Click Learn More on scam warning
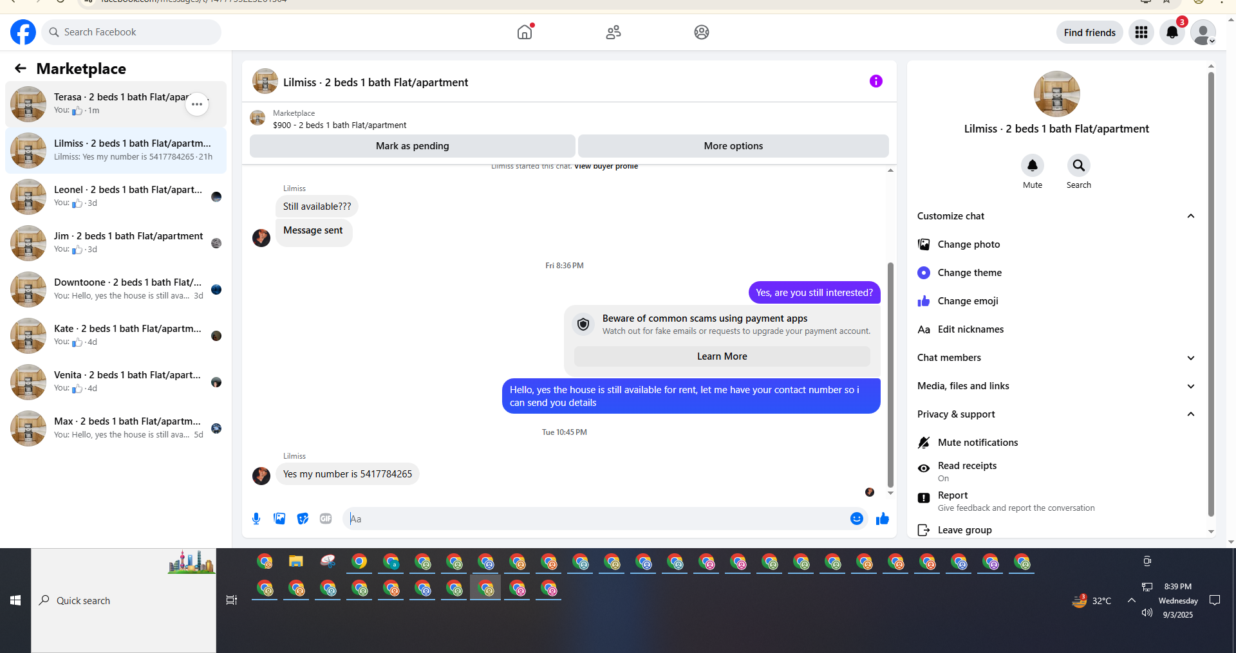This screenshot has width=1236, height=653. [722, 356]
